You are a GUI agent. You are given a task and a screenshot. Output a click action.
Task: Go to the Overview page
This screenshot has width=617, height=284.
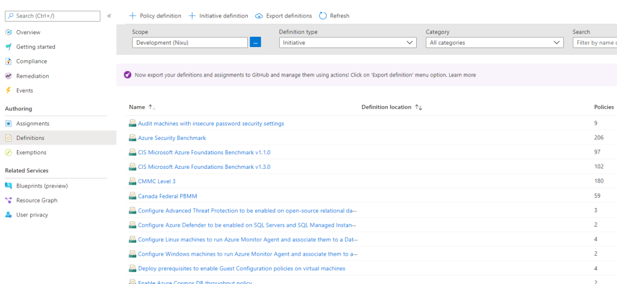pos(28,32)
